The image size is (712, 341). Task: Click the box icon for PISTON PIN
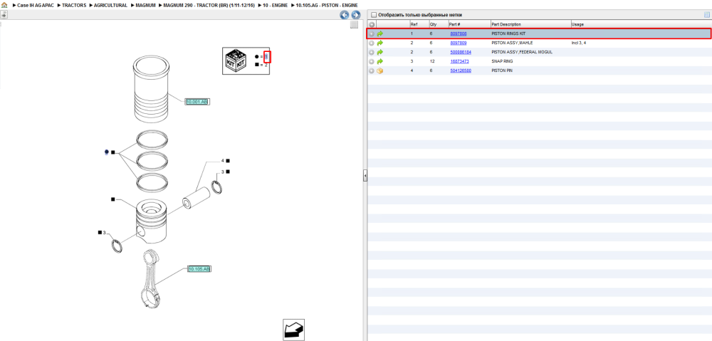[x=380, y=70]
